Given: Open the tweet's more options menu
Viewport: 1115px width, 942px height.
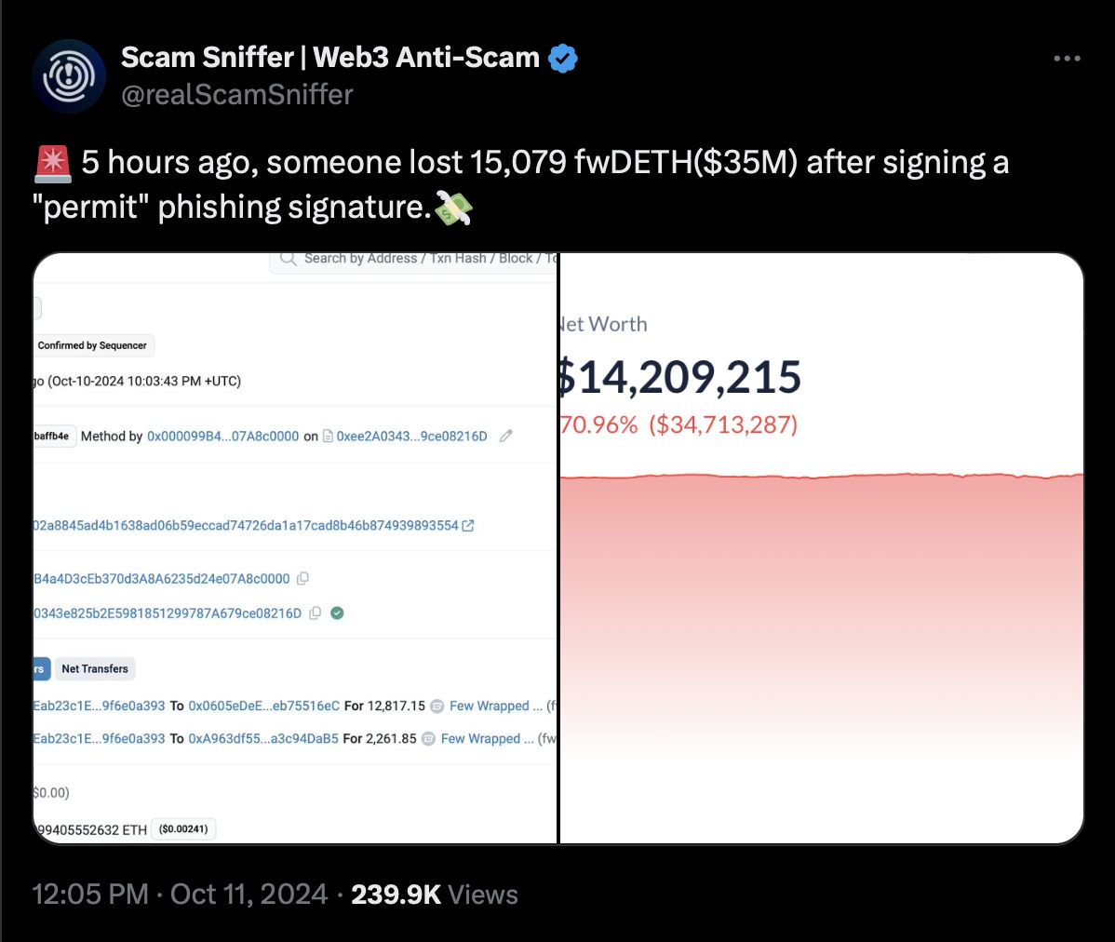Looking at the screenshot, I should tap(1067, 59).
